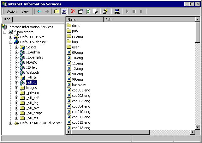Open the View menu
Image resolution: width=202 pixels, height=143 pixels.
pyautogui.click(x=25, y=11)
